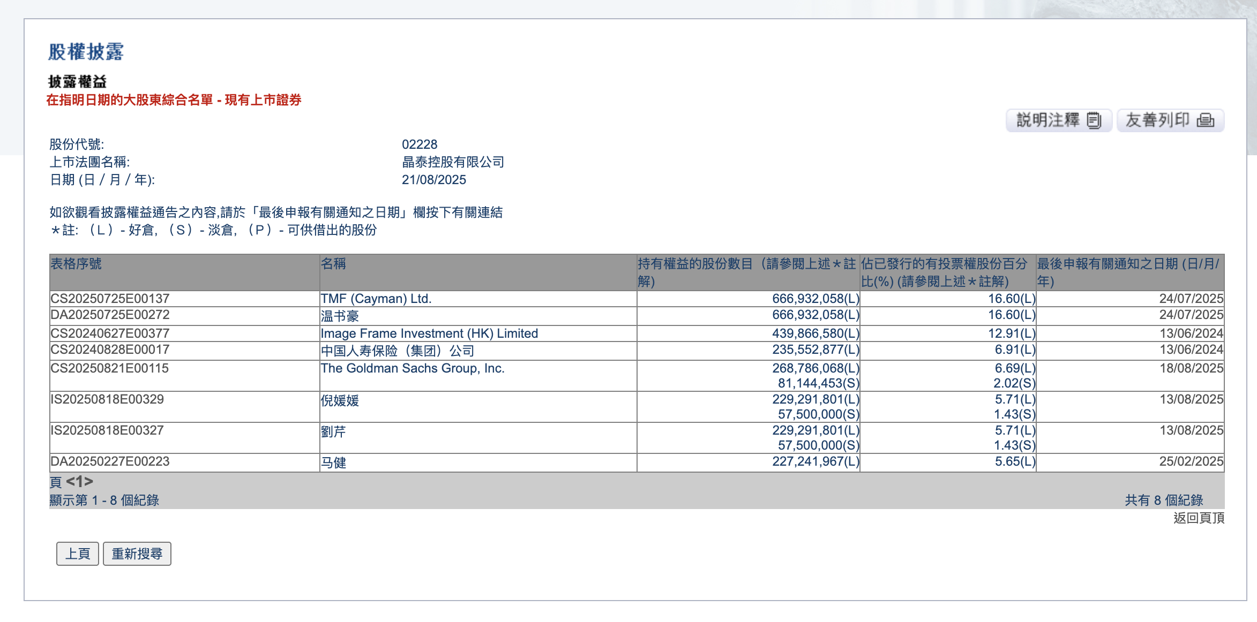
Task: Click TMF (Cayman) Ltd. name link
Action: click(x=376, y=299)
